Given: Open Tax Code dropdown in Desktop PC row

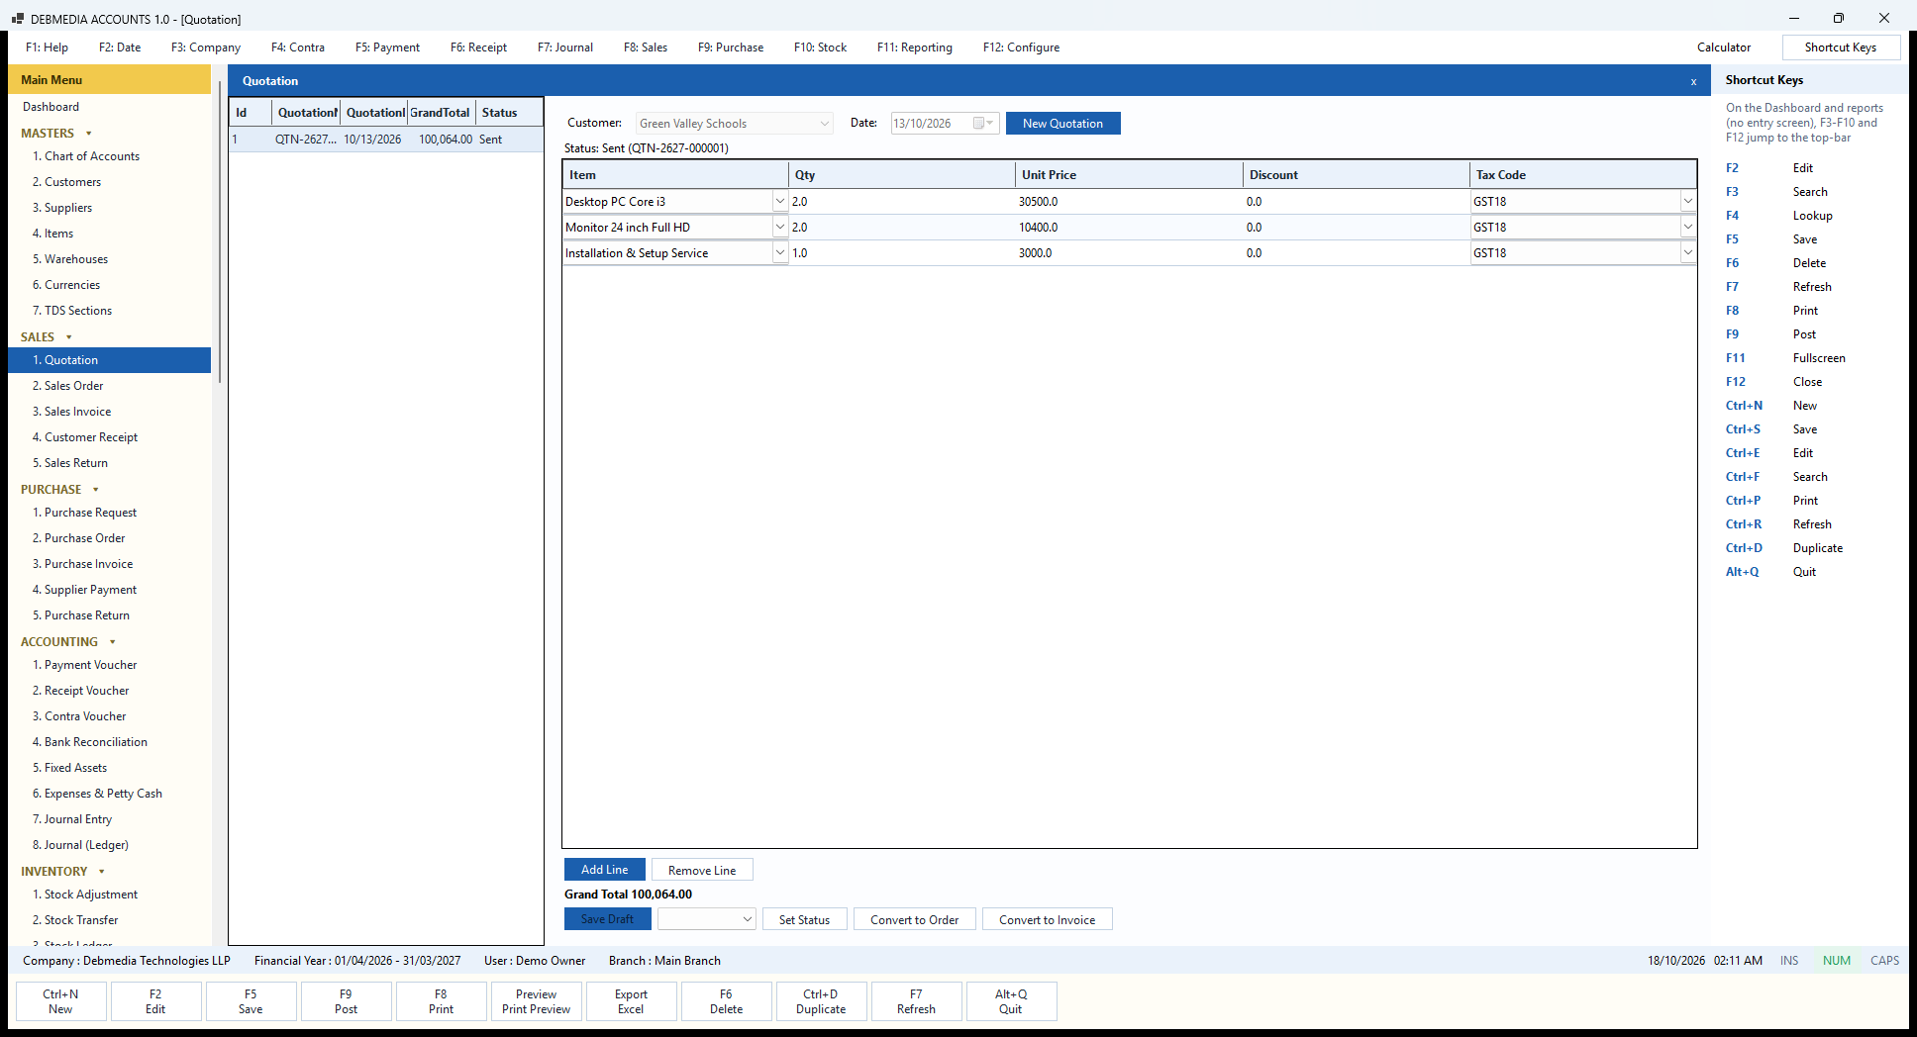Looking at the screenshot, I should click(1687, 202).
